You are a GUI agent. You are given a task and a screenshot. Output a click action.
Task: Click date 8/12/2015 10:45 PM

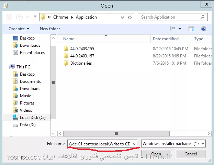coord(170,49)
